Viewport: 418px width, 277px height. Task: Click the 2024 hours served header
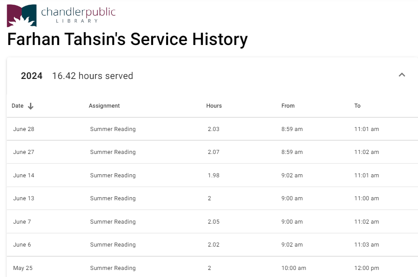(x=77, y=76)
